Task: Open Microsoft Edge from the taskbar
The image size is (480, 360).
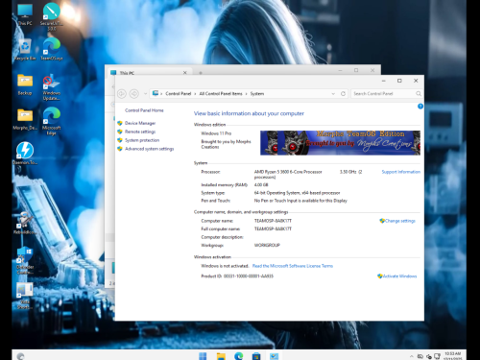Action: (238, 356)
